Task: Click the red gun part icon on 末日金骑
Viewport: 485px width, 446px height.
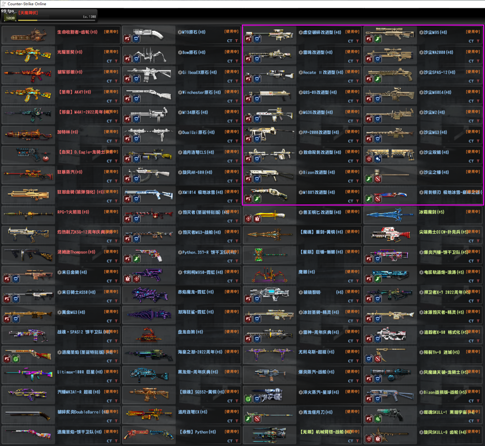Action: [x=7, y=279]
